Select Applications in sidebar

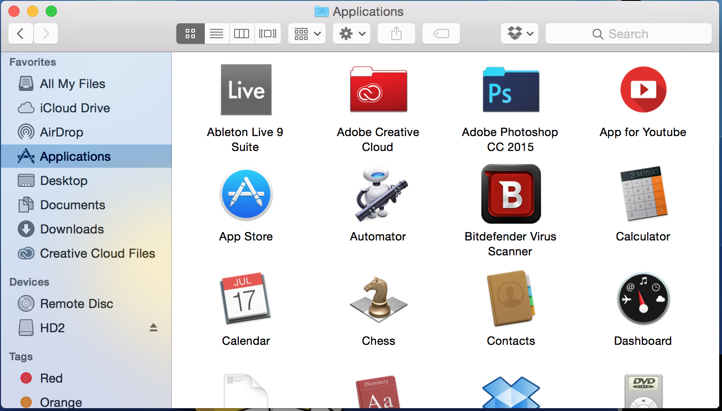[x=86, y=156]
